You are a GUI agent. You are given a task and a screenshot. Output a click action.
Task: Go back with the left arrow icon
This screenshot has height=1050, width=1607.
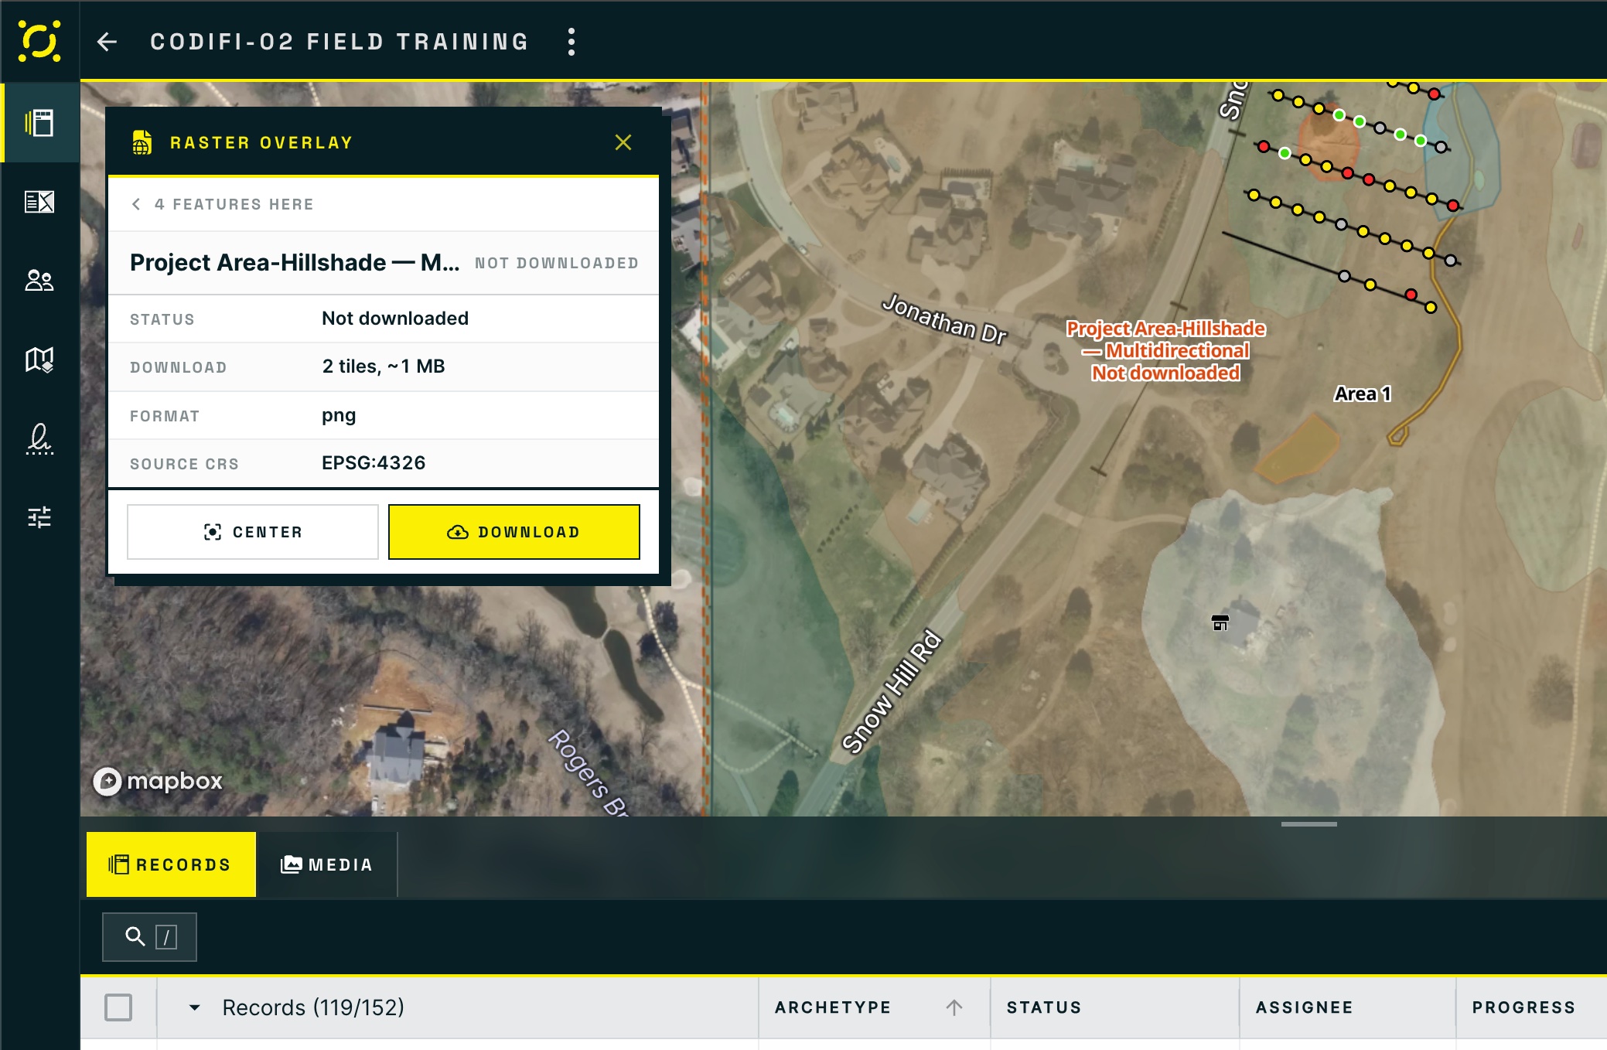coord(107,42)
